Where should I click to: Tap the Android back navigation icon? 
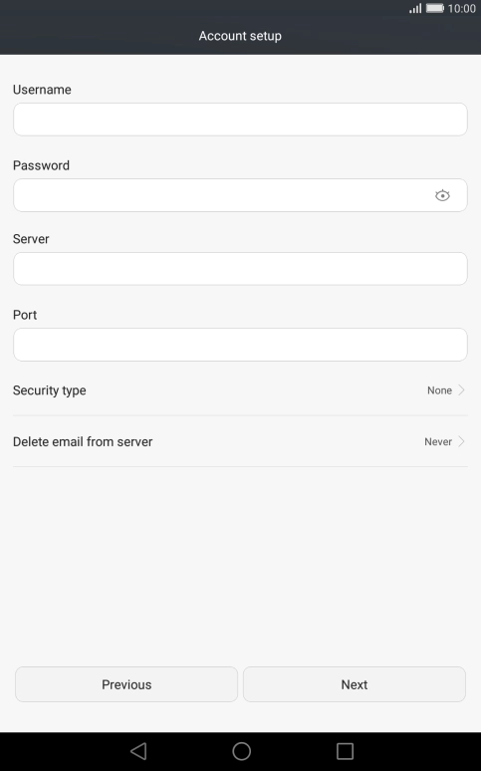click(x=138, y=751)
